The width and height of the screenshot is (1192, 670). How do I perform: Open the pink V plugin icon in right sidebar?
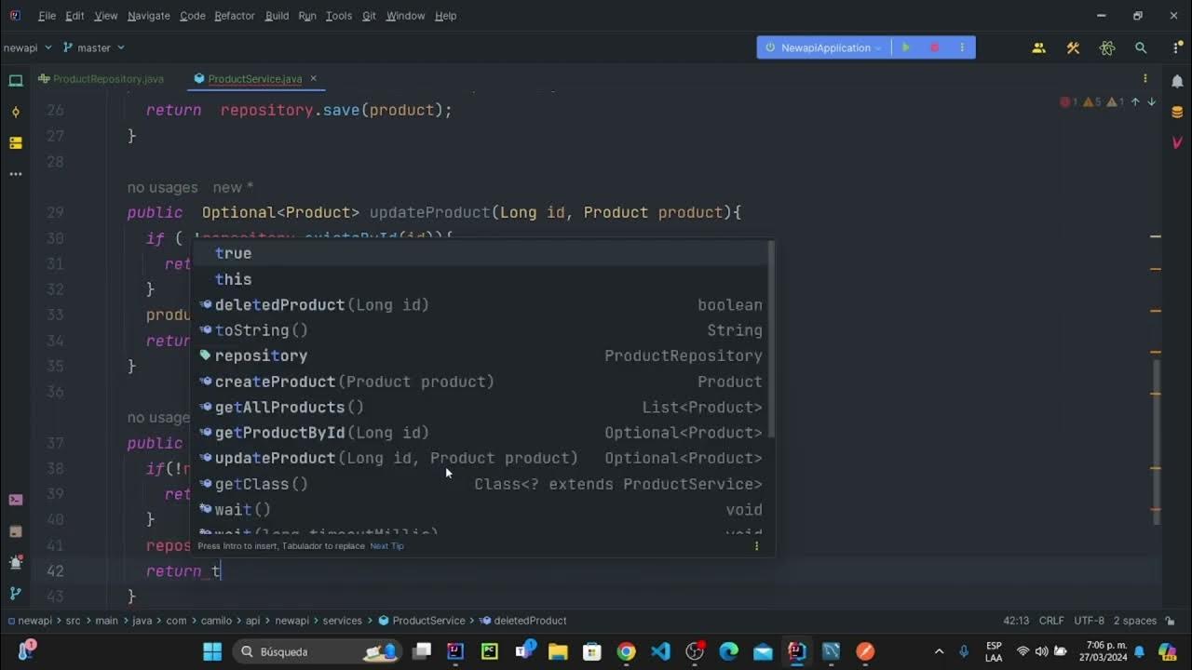point(1177,142)
